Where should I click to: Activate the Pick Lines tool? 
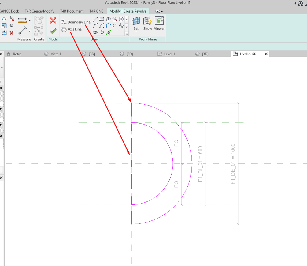pos(108,32)
